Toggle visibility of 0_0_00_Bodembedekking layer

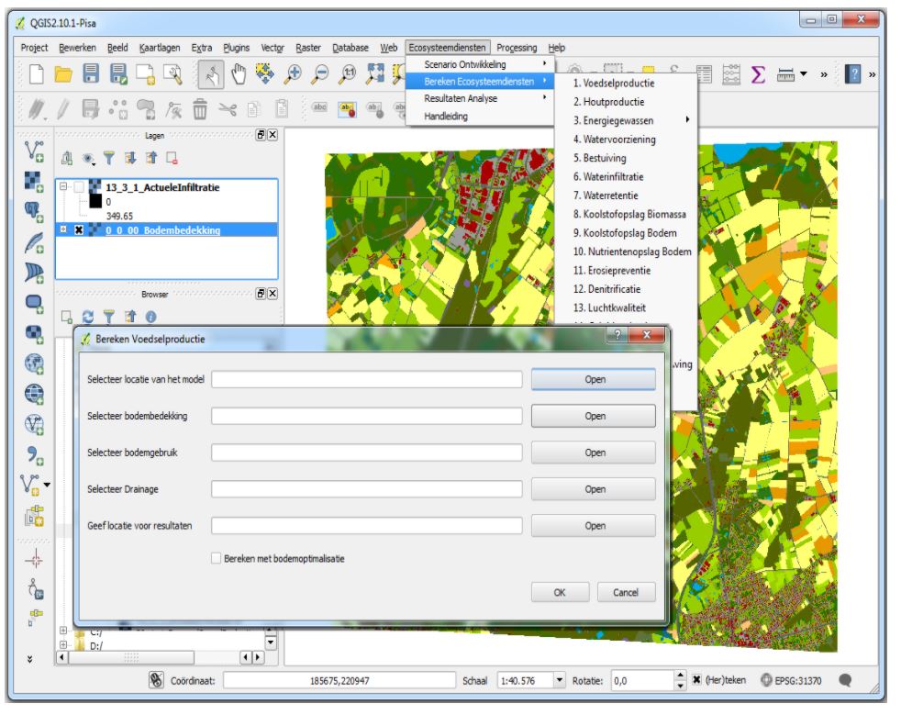pos(77,230)
